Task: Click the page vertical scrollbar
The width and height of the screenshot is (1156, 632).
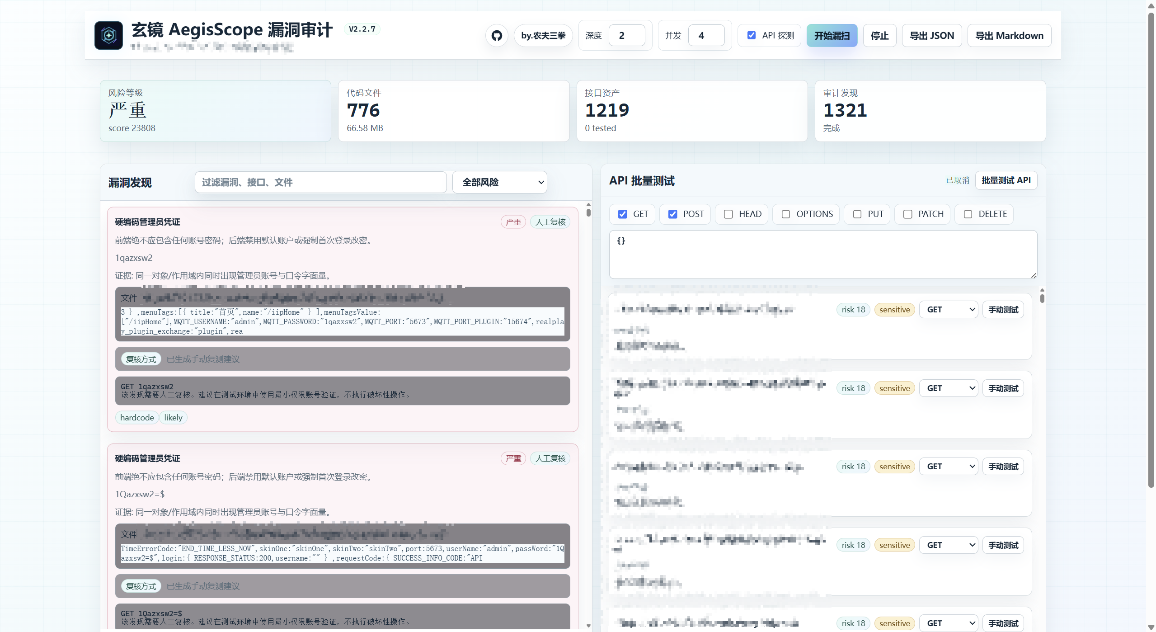Action: click(1151, 251)
